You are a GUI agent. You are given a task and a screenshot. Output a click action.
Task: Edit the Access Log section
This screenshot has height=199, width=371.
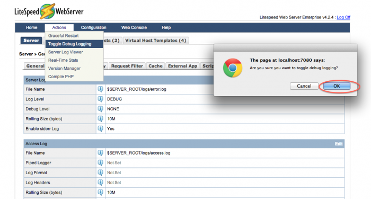pos(339,144)
